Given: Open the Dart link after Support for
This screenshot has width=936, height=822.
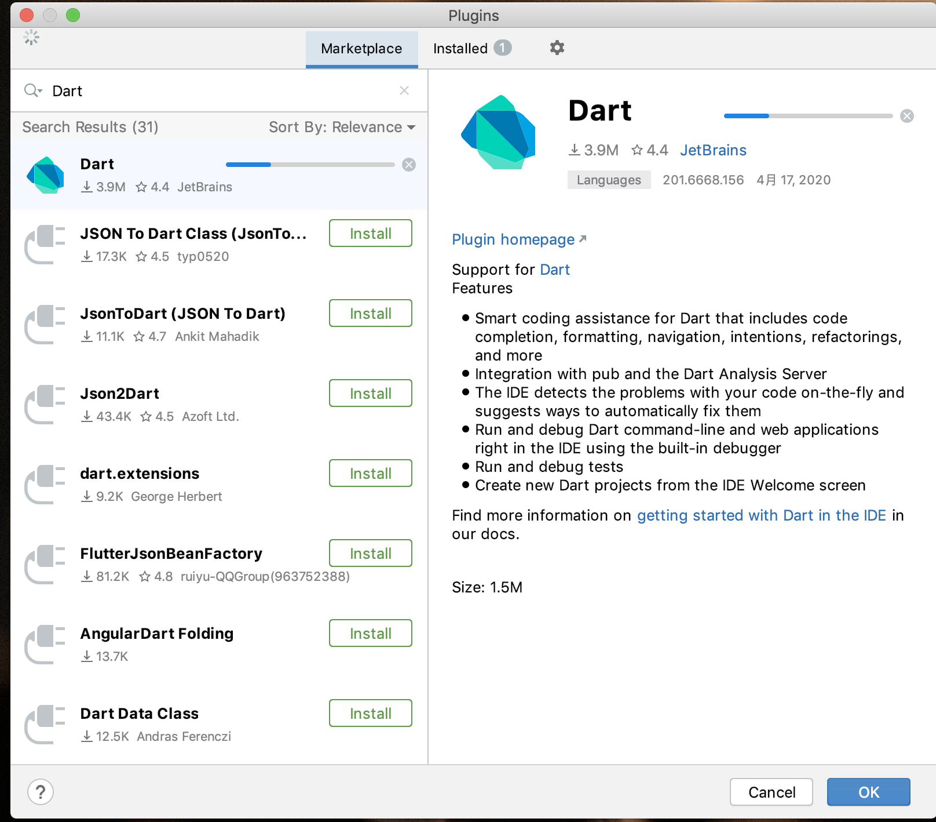Looking at the screenshot, I should coord(555,270).
